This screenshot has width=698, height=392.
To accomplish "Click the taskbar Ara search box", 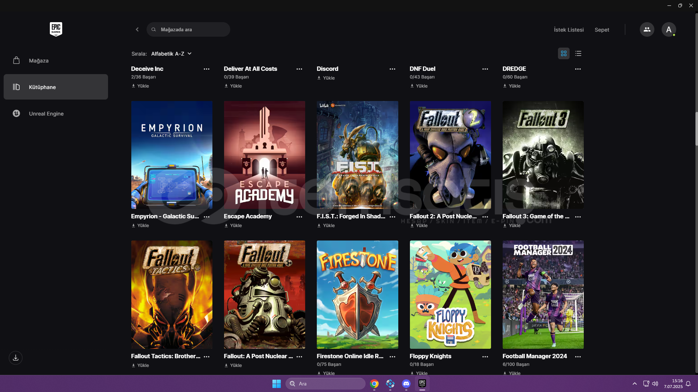I will (326, 384).
